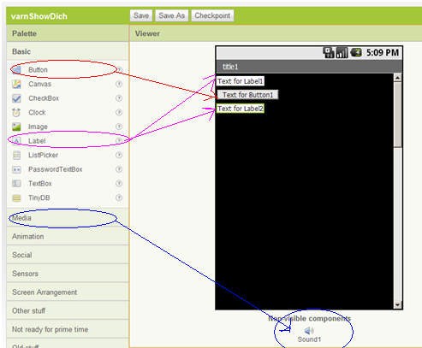Click the viewer scrollbar down arrow

pos(397,304)
